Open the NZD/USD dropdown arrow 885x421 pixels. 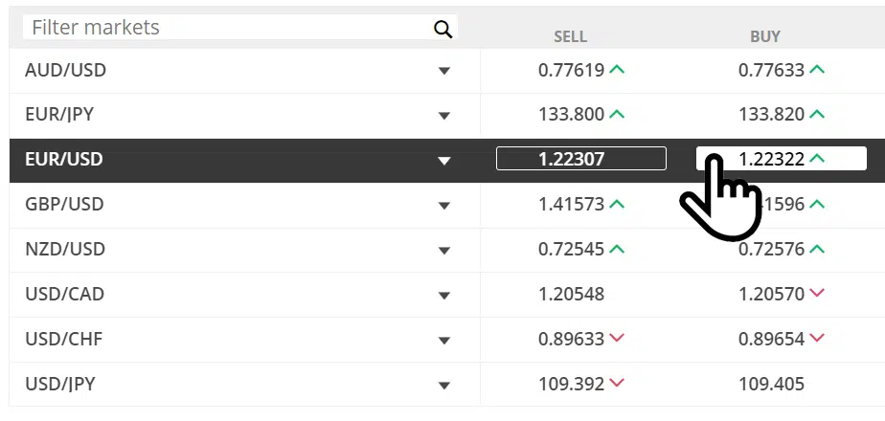[444, 251]
